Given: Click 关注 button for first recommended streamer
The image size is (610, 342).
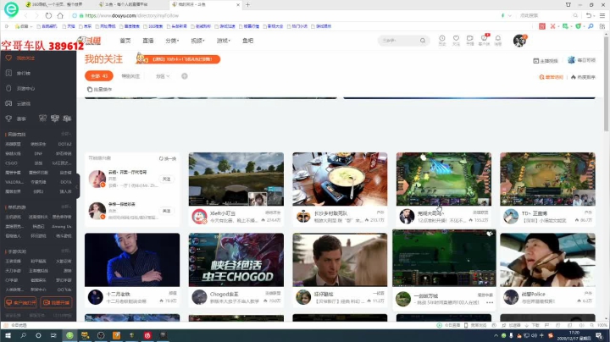Looking at the screenshot, I should tap(167, 179).
